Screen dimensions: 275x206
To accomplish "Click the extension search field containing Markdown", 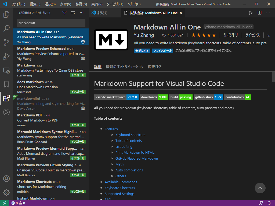I will [51, 23].
